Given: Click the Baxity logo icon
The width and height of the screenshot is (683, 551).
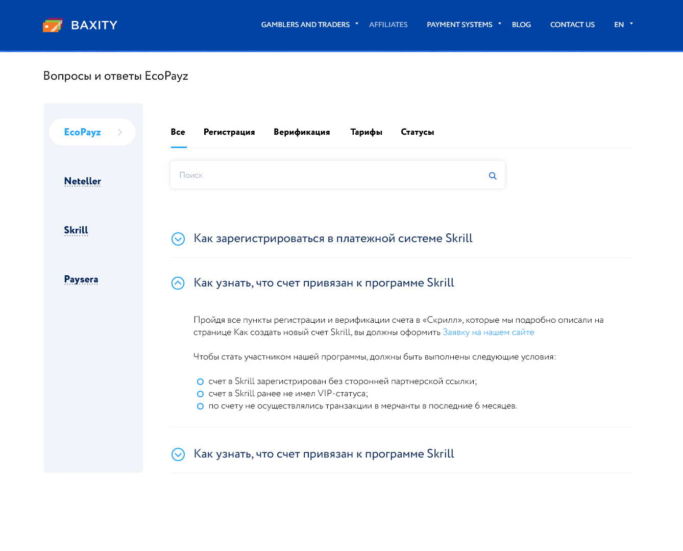Looking at the screenshot, I should coord(53,25).
